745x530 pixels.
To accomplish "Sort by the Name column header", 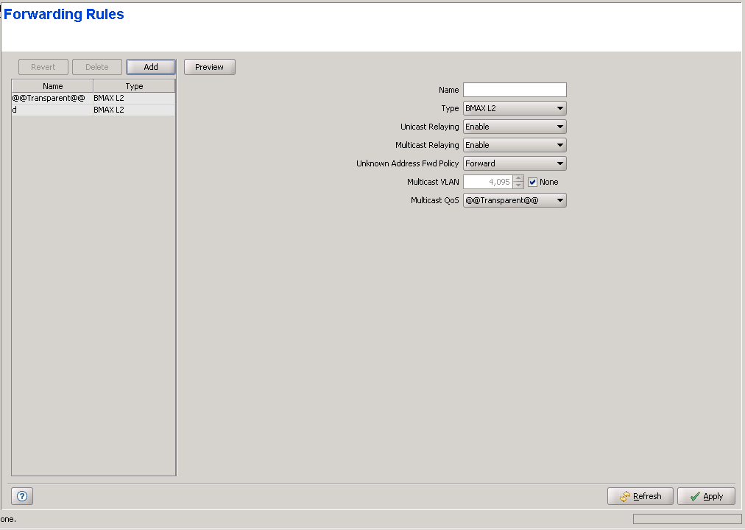I will [x=52, y=86].
